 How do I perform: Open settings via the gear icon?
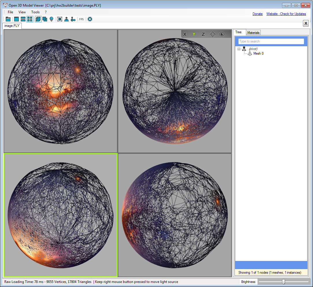click(x=90, y=19)
